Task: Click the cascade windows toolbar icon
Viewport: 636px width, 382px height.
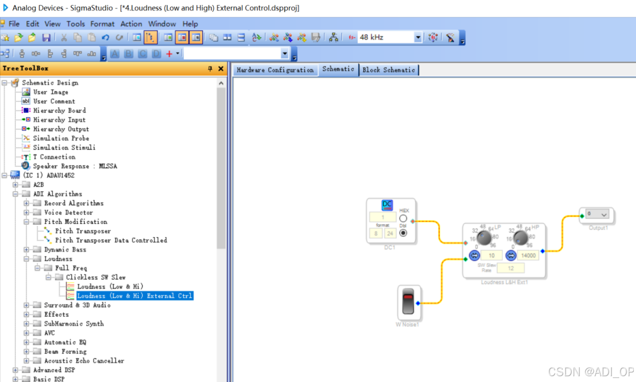Action: pos(213,37)
